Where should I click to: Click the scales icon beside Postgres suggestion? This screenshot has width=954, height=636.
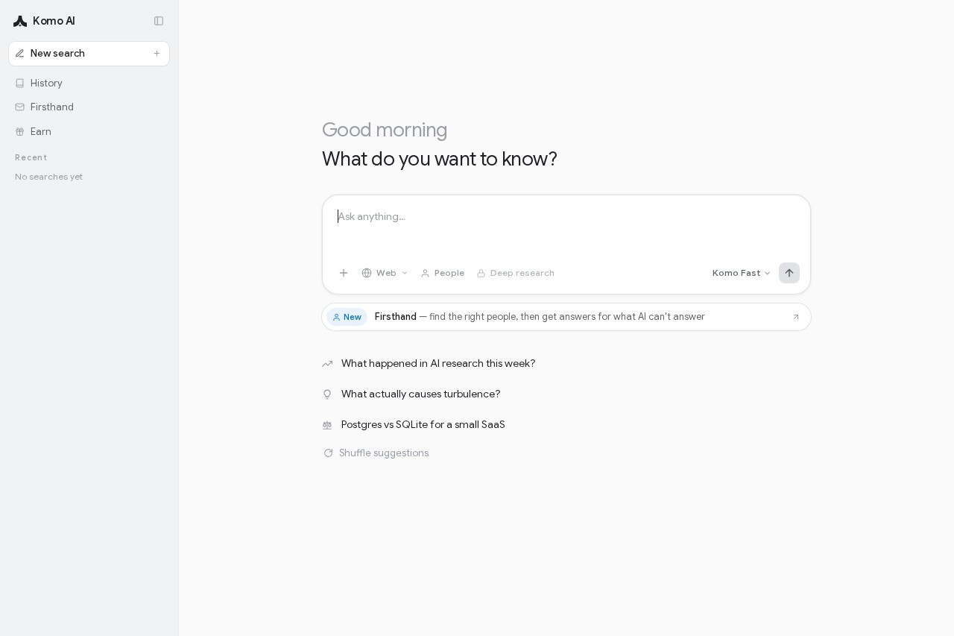point(327,425)
